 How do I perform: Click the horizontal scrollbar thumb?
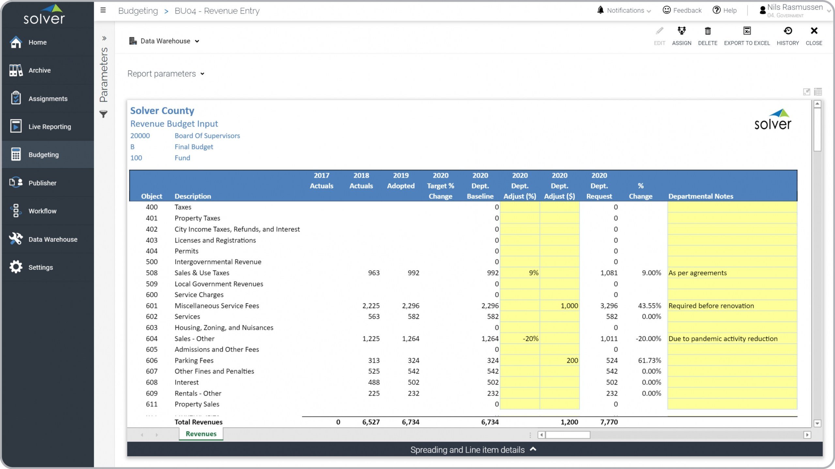[x=568, y=435]
